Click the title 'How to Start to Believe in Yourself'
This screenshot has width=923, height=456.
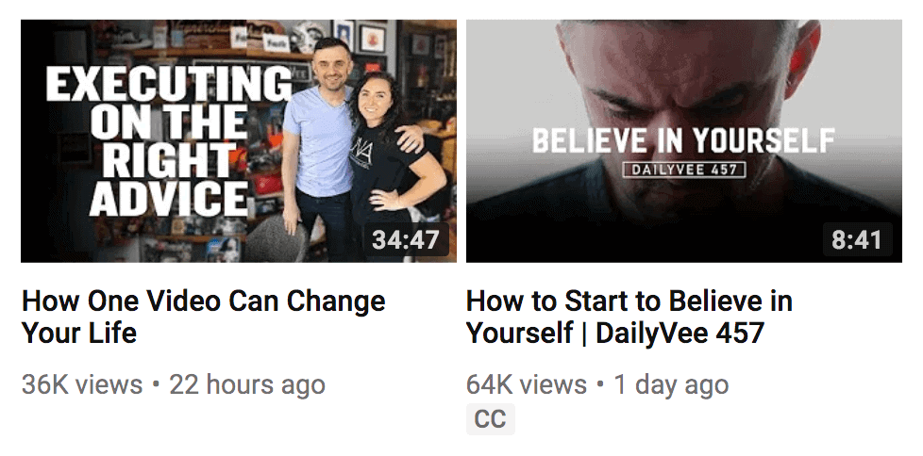coord(629,317)
